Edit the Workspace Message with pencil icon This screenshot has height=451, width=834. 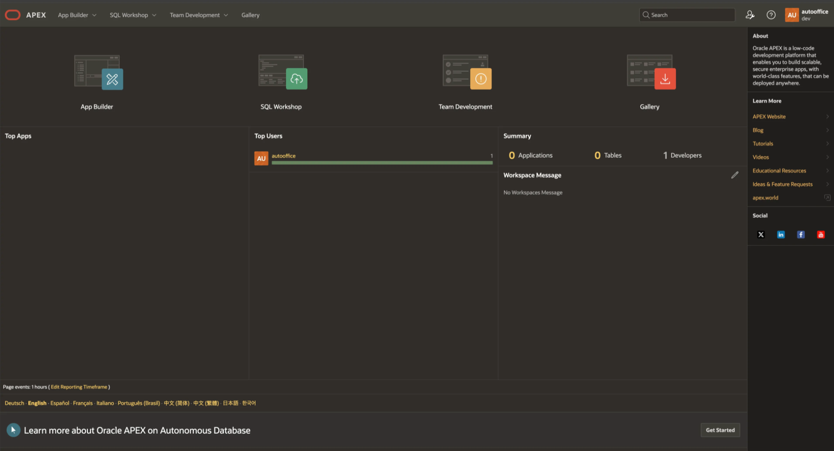(735, 175)
